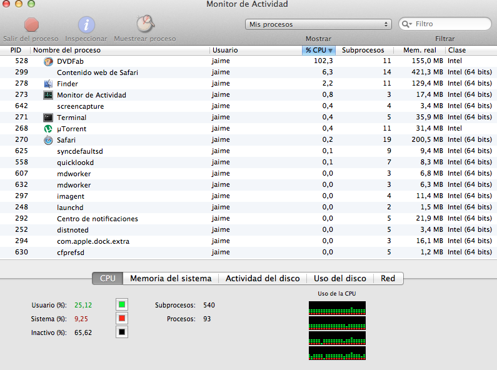The height and width of the screenshot is (370, 497).
Task: Select the DVDFab app icon
Action: pos(48,61)
